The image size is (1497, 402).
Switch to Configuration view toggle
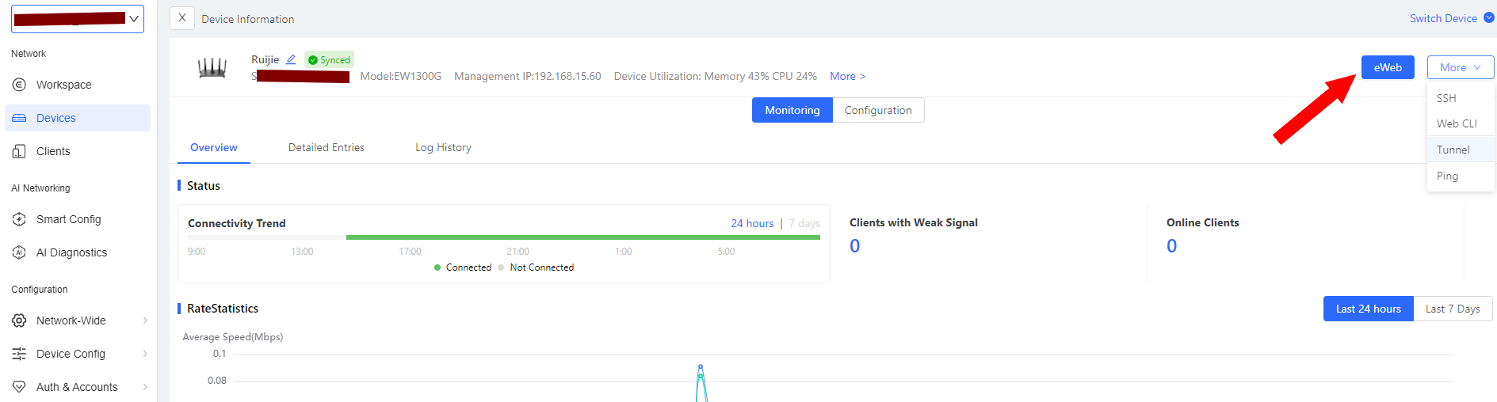tap(877, 110)
